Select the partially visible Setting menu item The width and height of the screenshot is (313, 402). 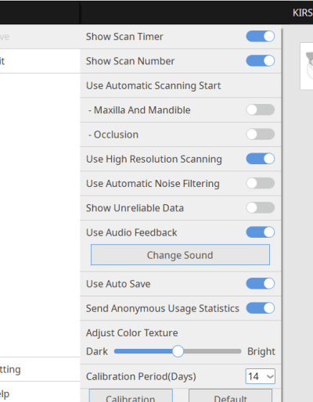(x=40, y=369)
